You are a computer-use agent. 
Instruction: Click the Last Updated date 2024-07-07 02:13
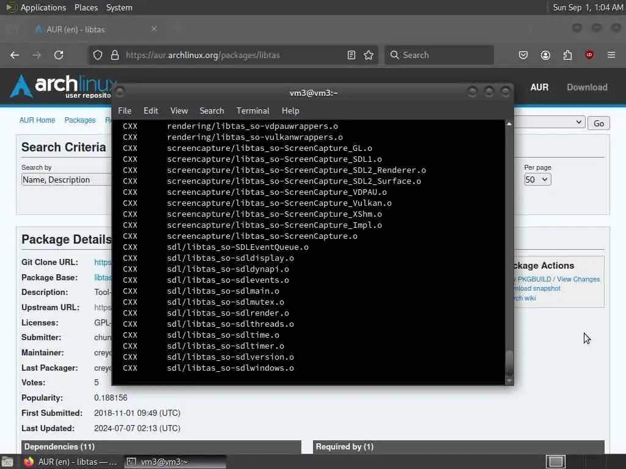[x=137, y=428]
